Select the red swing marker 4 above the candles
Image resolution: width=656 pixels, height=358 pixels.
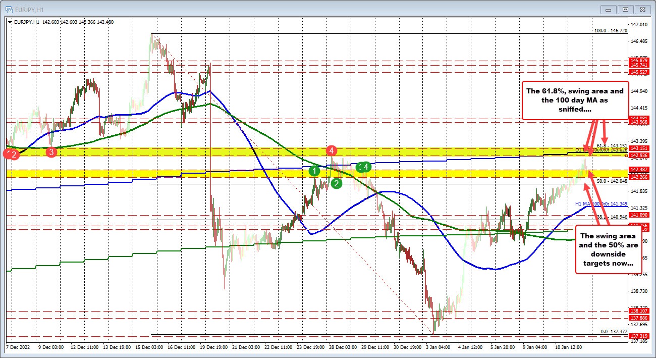click(331, 151)
